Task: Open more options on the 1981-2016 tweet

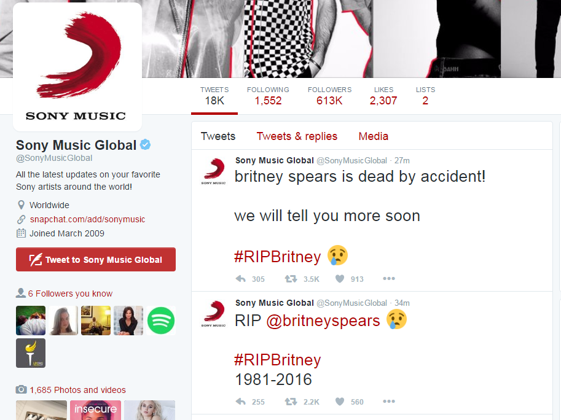Action: click(x=389, y=402)
